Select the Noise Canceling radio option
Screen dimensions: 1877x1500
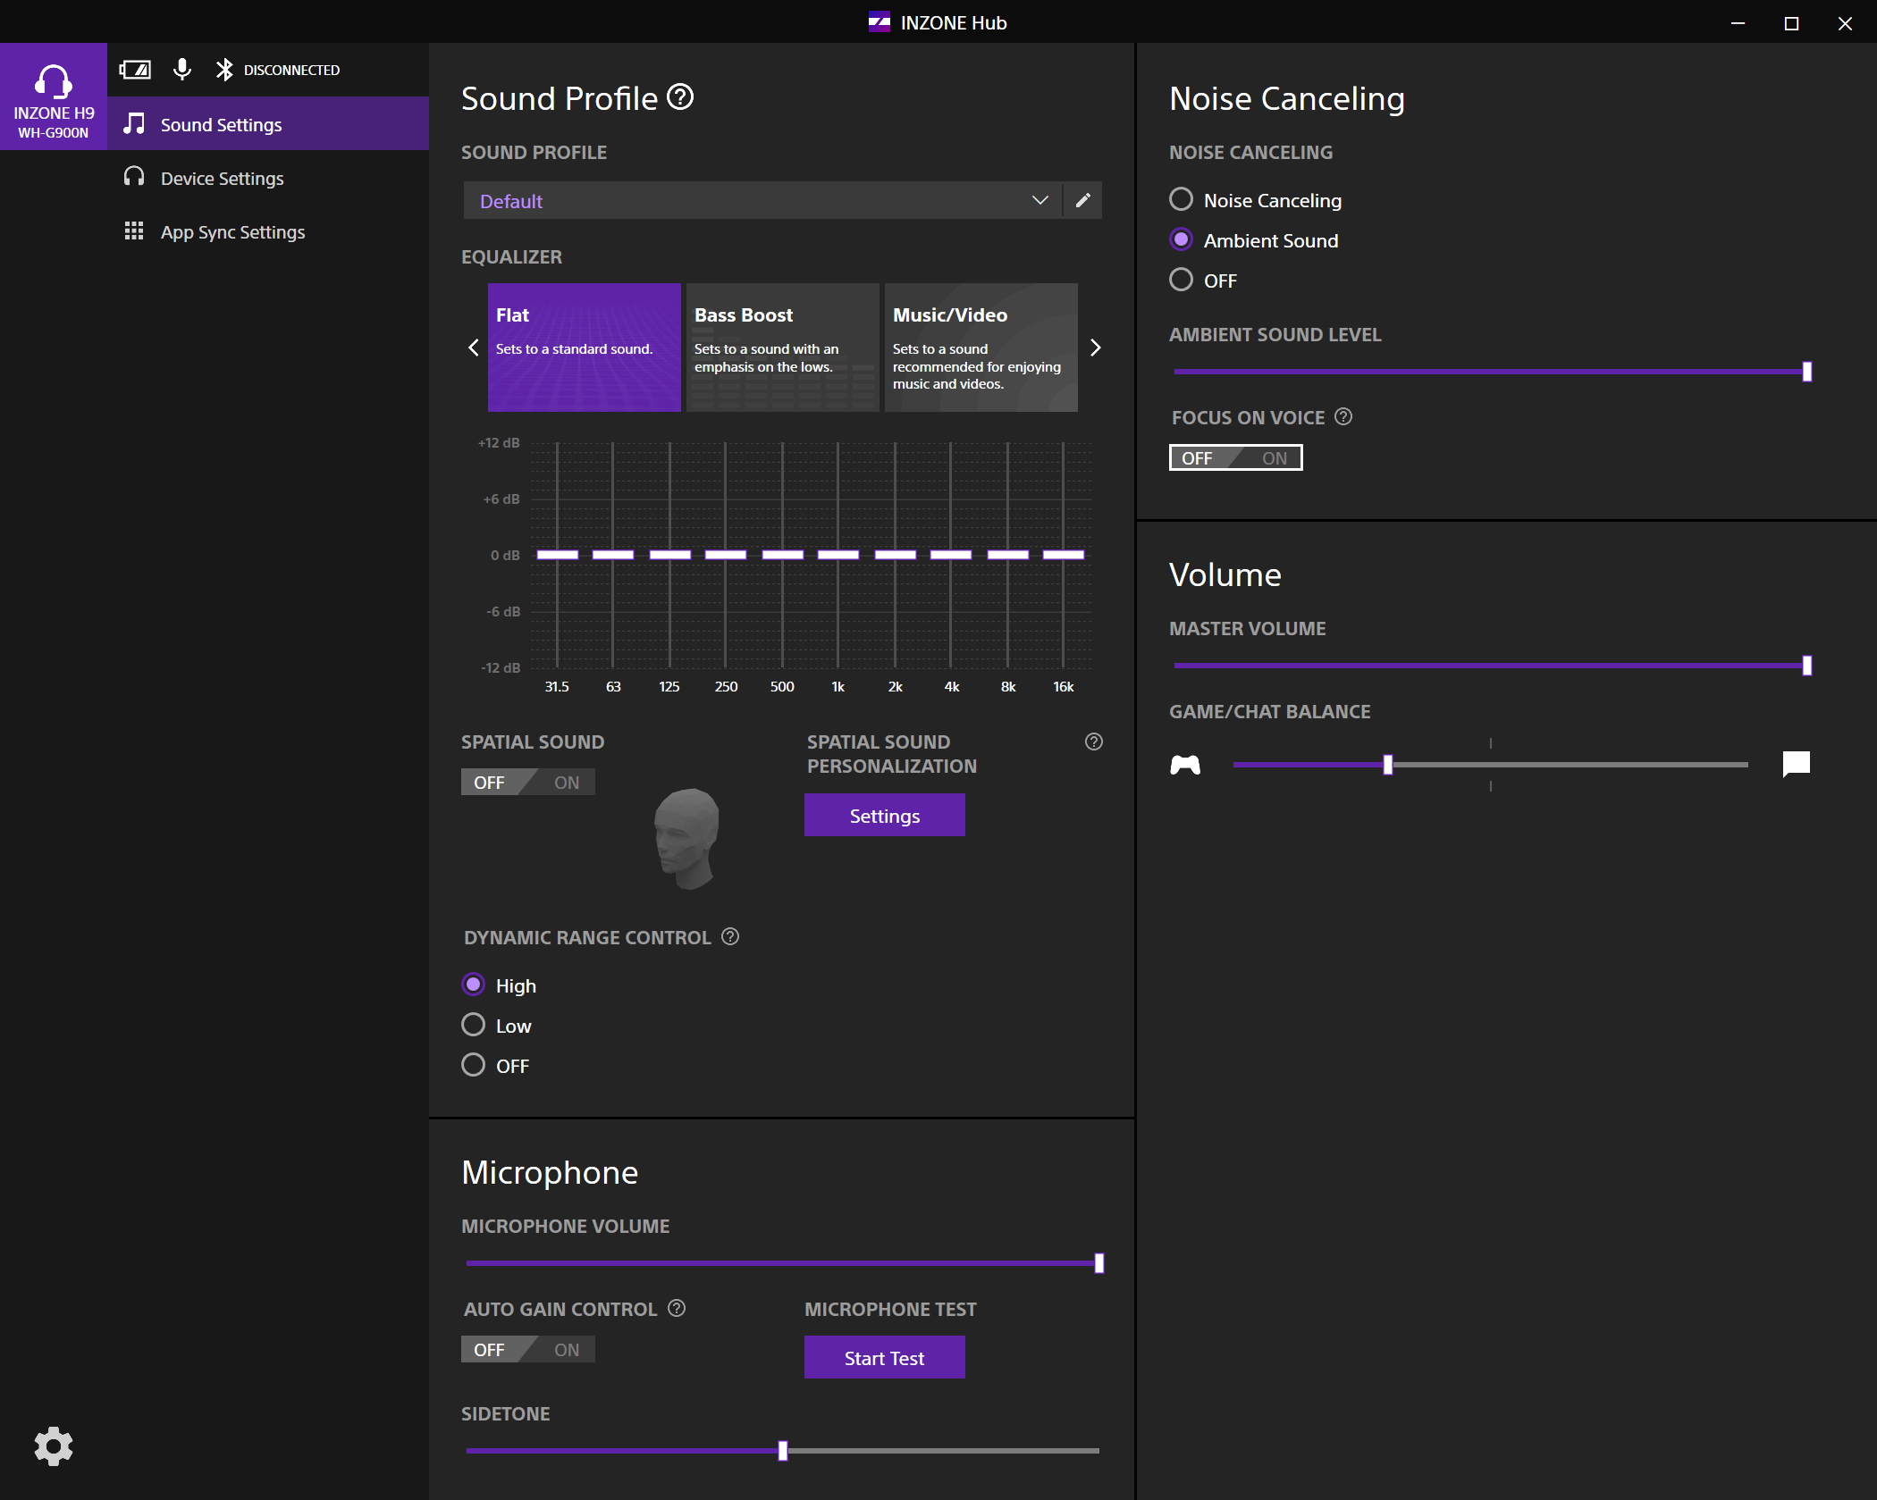coord(1181,199)
